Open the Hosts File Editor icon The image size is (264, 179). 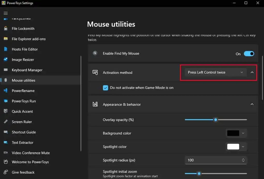pyautogui.click(x=6, y=49)
